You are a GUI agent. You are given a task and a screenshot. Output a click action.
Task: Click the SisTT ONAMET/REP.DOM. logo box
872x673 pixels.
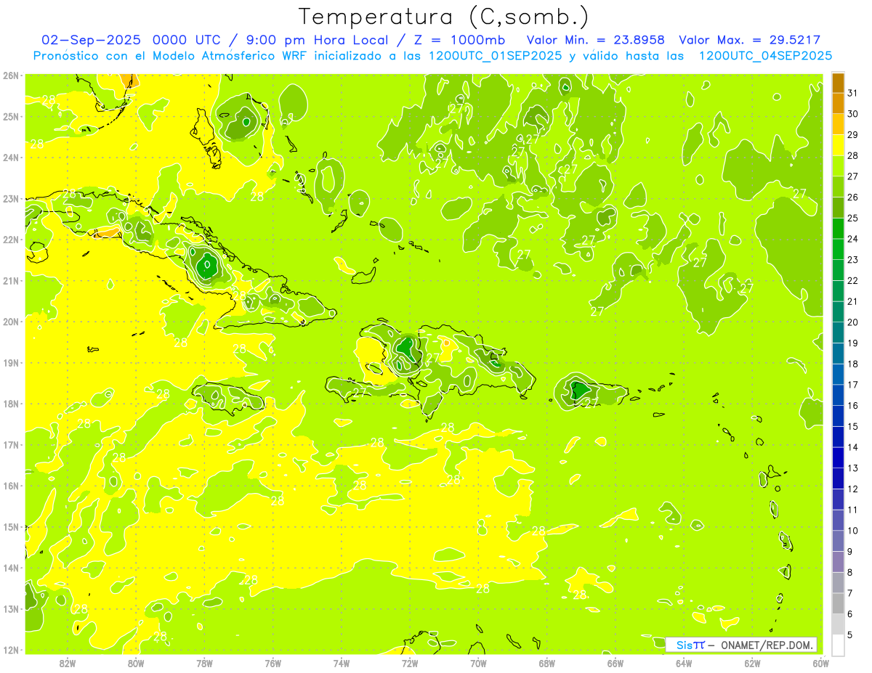point(741,645)
